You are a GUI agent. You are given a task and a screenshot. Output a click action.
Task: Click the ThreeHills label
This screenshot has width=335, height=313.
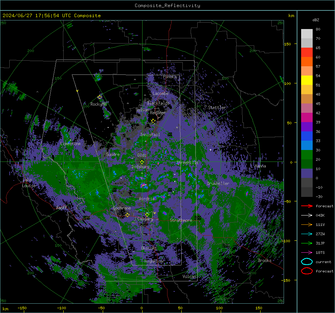pos(187,163)
